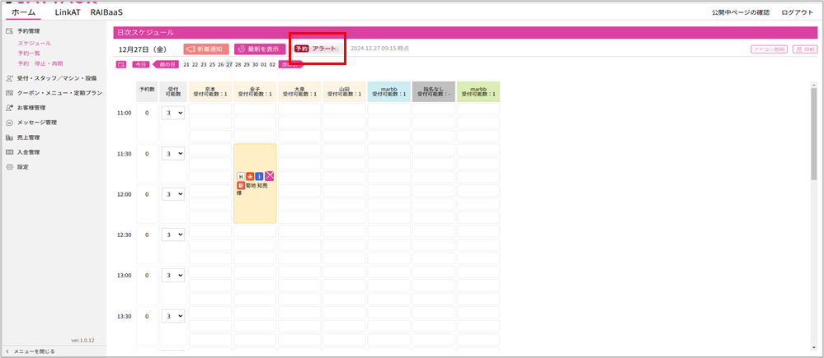Open メッセージ管理 in the sidebar
This screenshot has height=358, width=824.
tap(36, 123)
